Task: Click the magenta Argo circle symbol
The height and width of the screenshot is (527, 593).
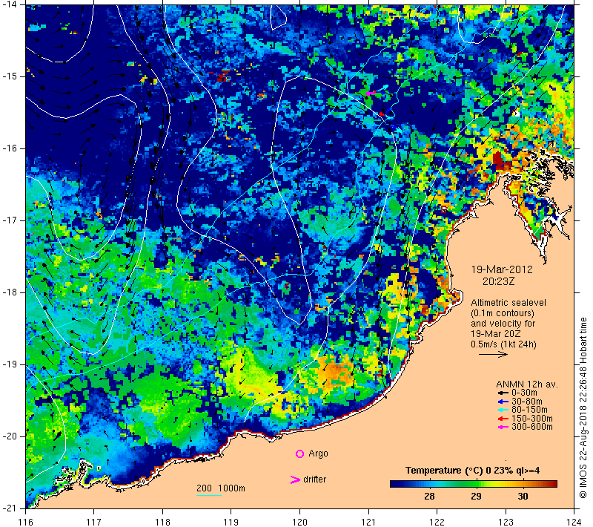Action: (299, 454)
